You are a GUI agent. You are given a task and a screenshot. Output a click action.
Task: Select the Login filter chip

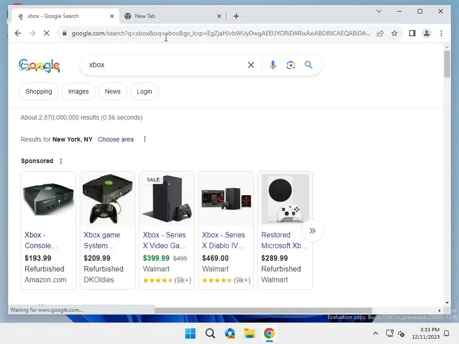[144, 91]
